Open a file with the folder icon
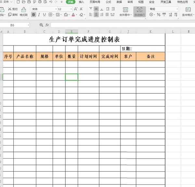Screen dimensions: 195x187 click(24, 2)
